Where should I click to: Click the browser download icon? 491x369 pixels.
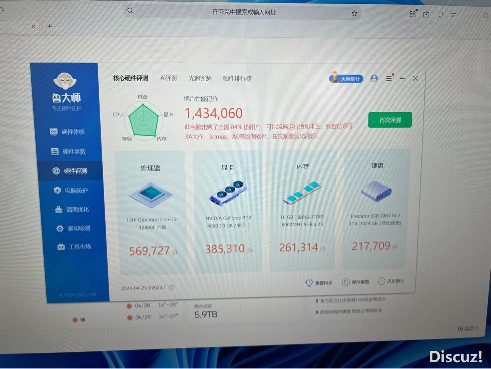click(426, 14)
